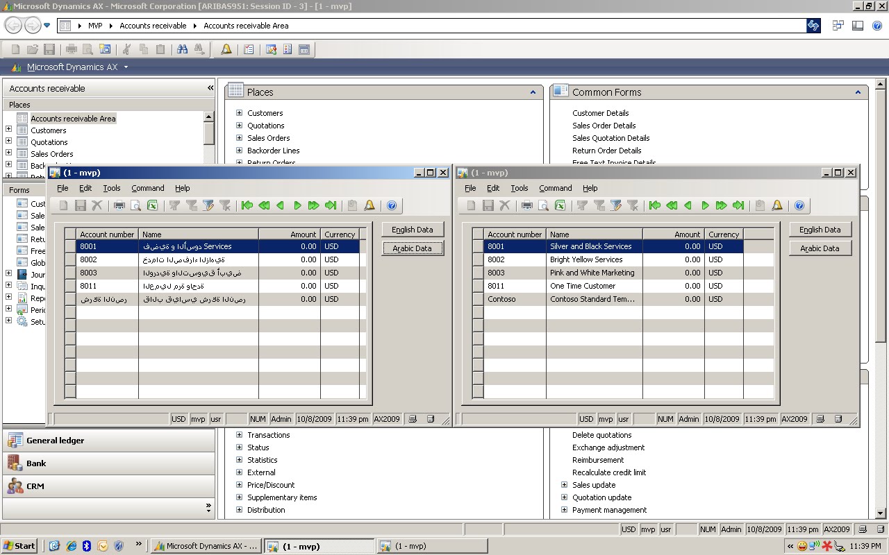Open Sales Quotation Details form
The image size is (889, 555).
coord(611,138)
